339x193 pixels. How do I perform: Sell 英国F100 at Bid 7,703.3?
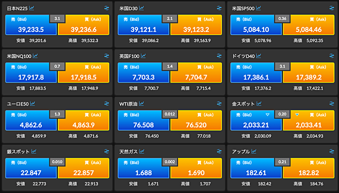tap(144, 73)
